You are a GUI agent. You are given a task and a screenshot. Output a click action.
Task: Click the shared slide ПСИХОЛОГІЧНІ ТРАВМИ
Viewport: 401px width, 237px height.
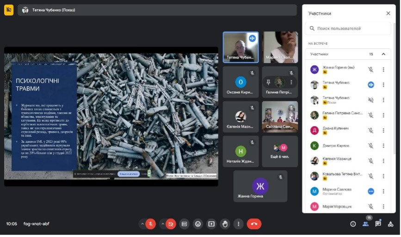pyautogui.click(x=111, y=116)
